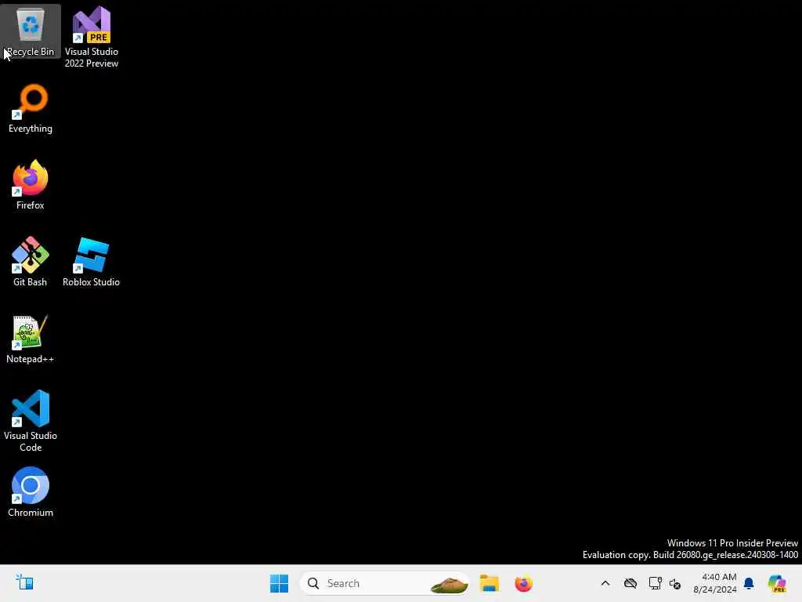The width and height of the screenshot is (802, 602).
Task: Select the Recycle Bin desktop icon
Action: (x=31, y=31)
